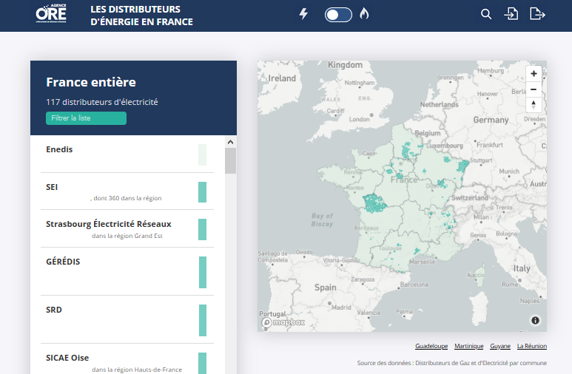Select SICAE Oise in the list

click(127, 359)
